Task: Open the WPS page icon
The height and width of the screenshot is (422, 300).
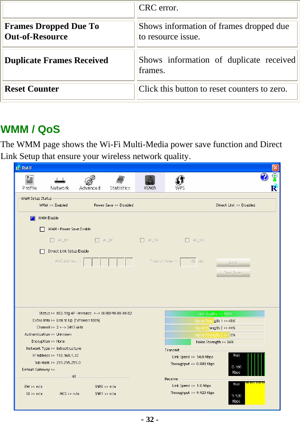Action: click(x=180, y=182)
